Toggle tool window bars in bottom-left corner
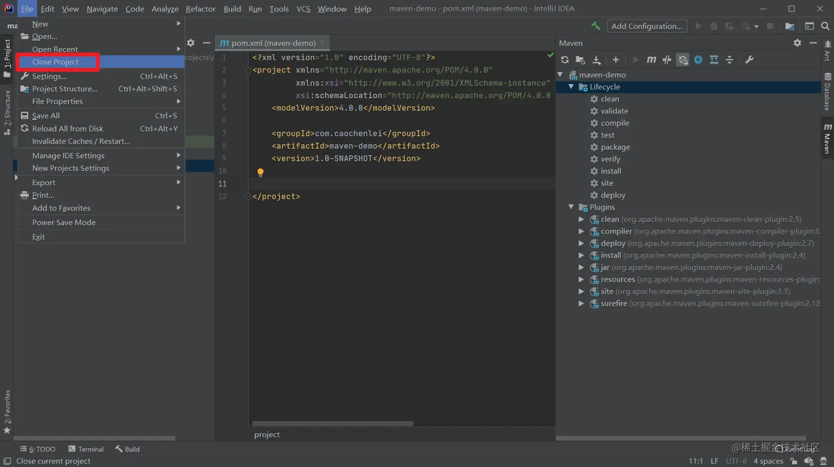834x467 pixels. (x=7, y=461)
